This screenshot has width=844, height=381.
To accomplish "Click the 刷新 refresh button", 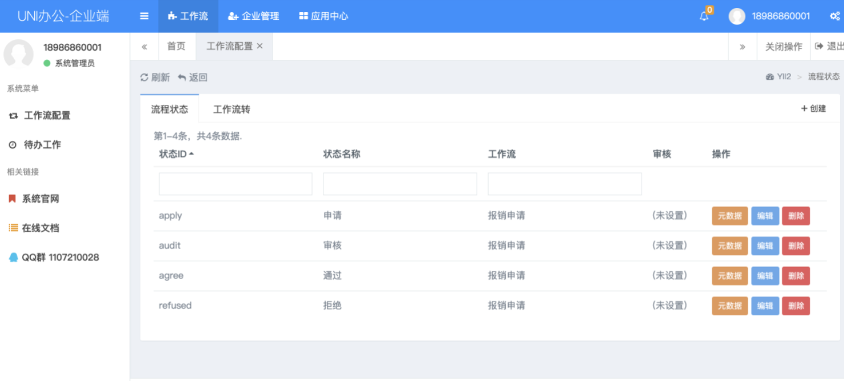I will tap(155, 78).
